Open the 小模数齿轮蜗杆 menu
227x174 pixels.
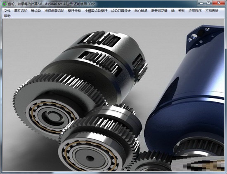tap(96, 11)
